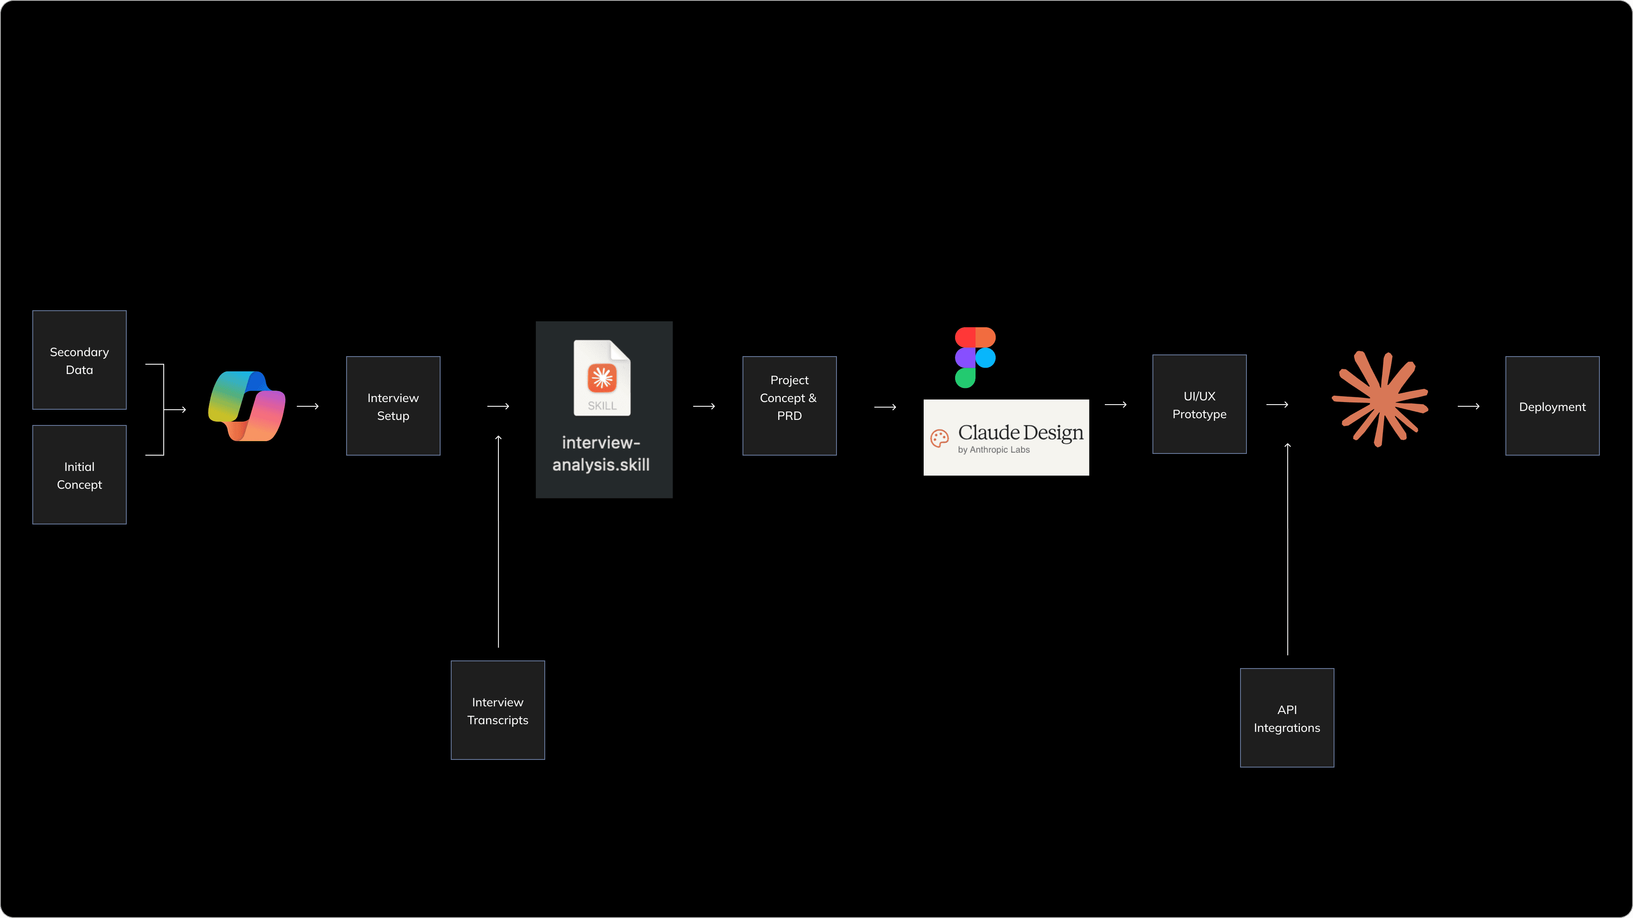
Task: Click the interview-analysis.skill label text
Action: click(601, 453)
